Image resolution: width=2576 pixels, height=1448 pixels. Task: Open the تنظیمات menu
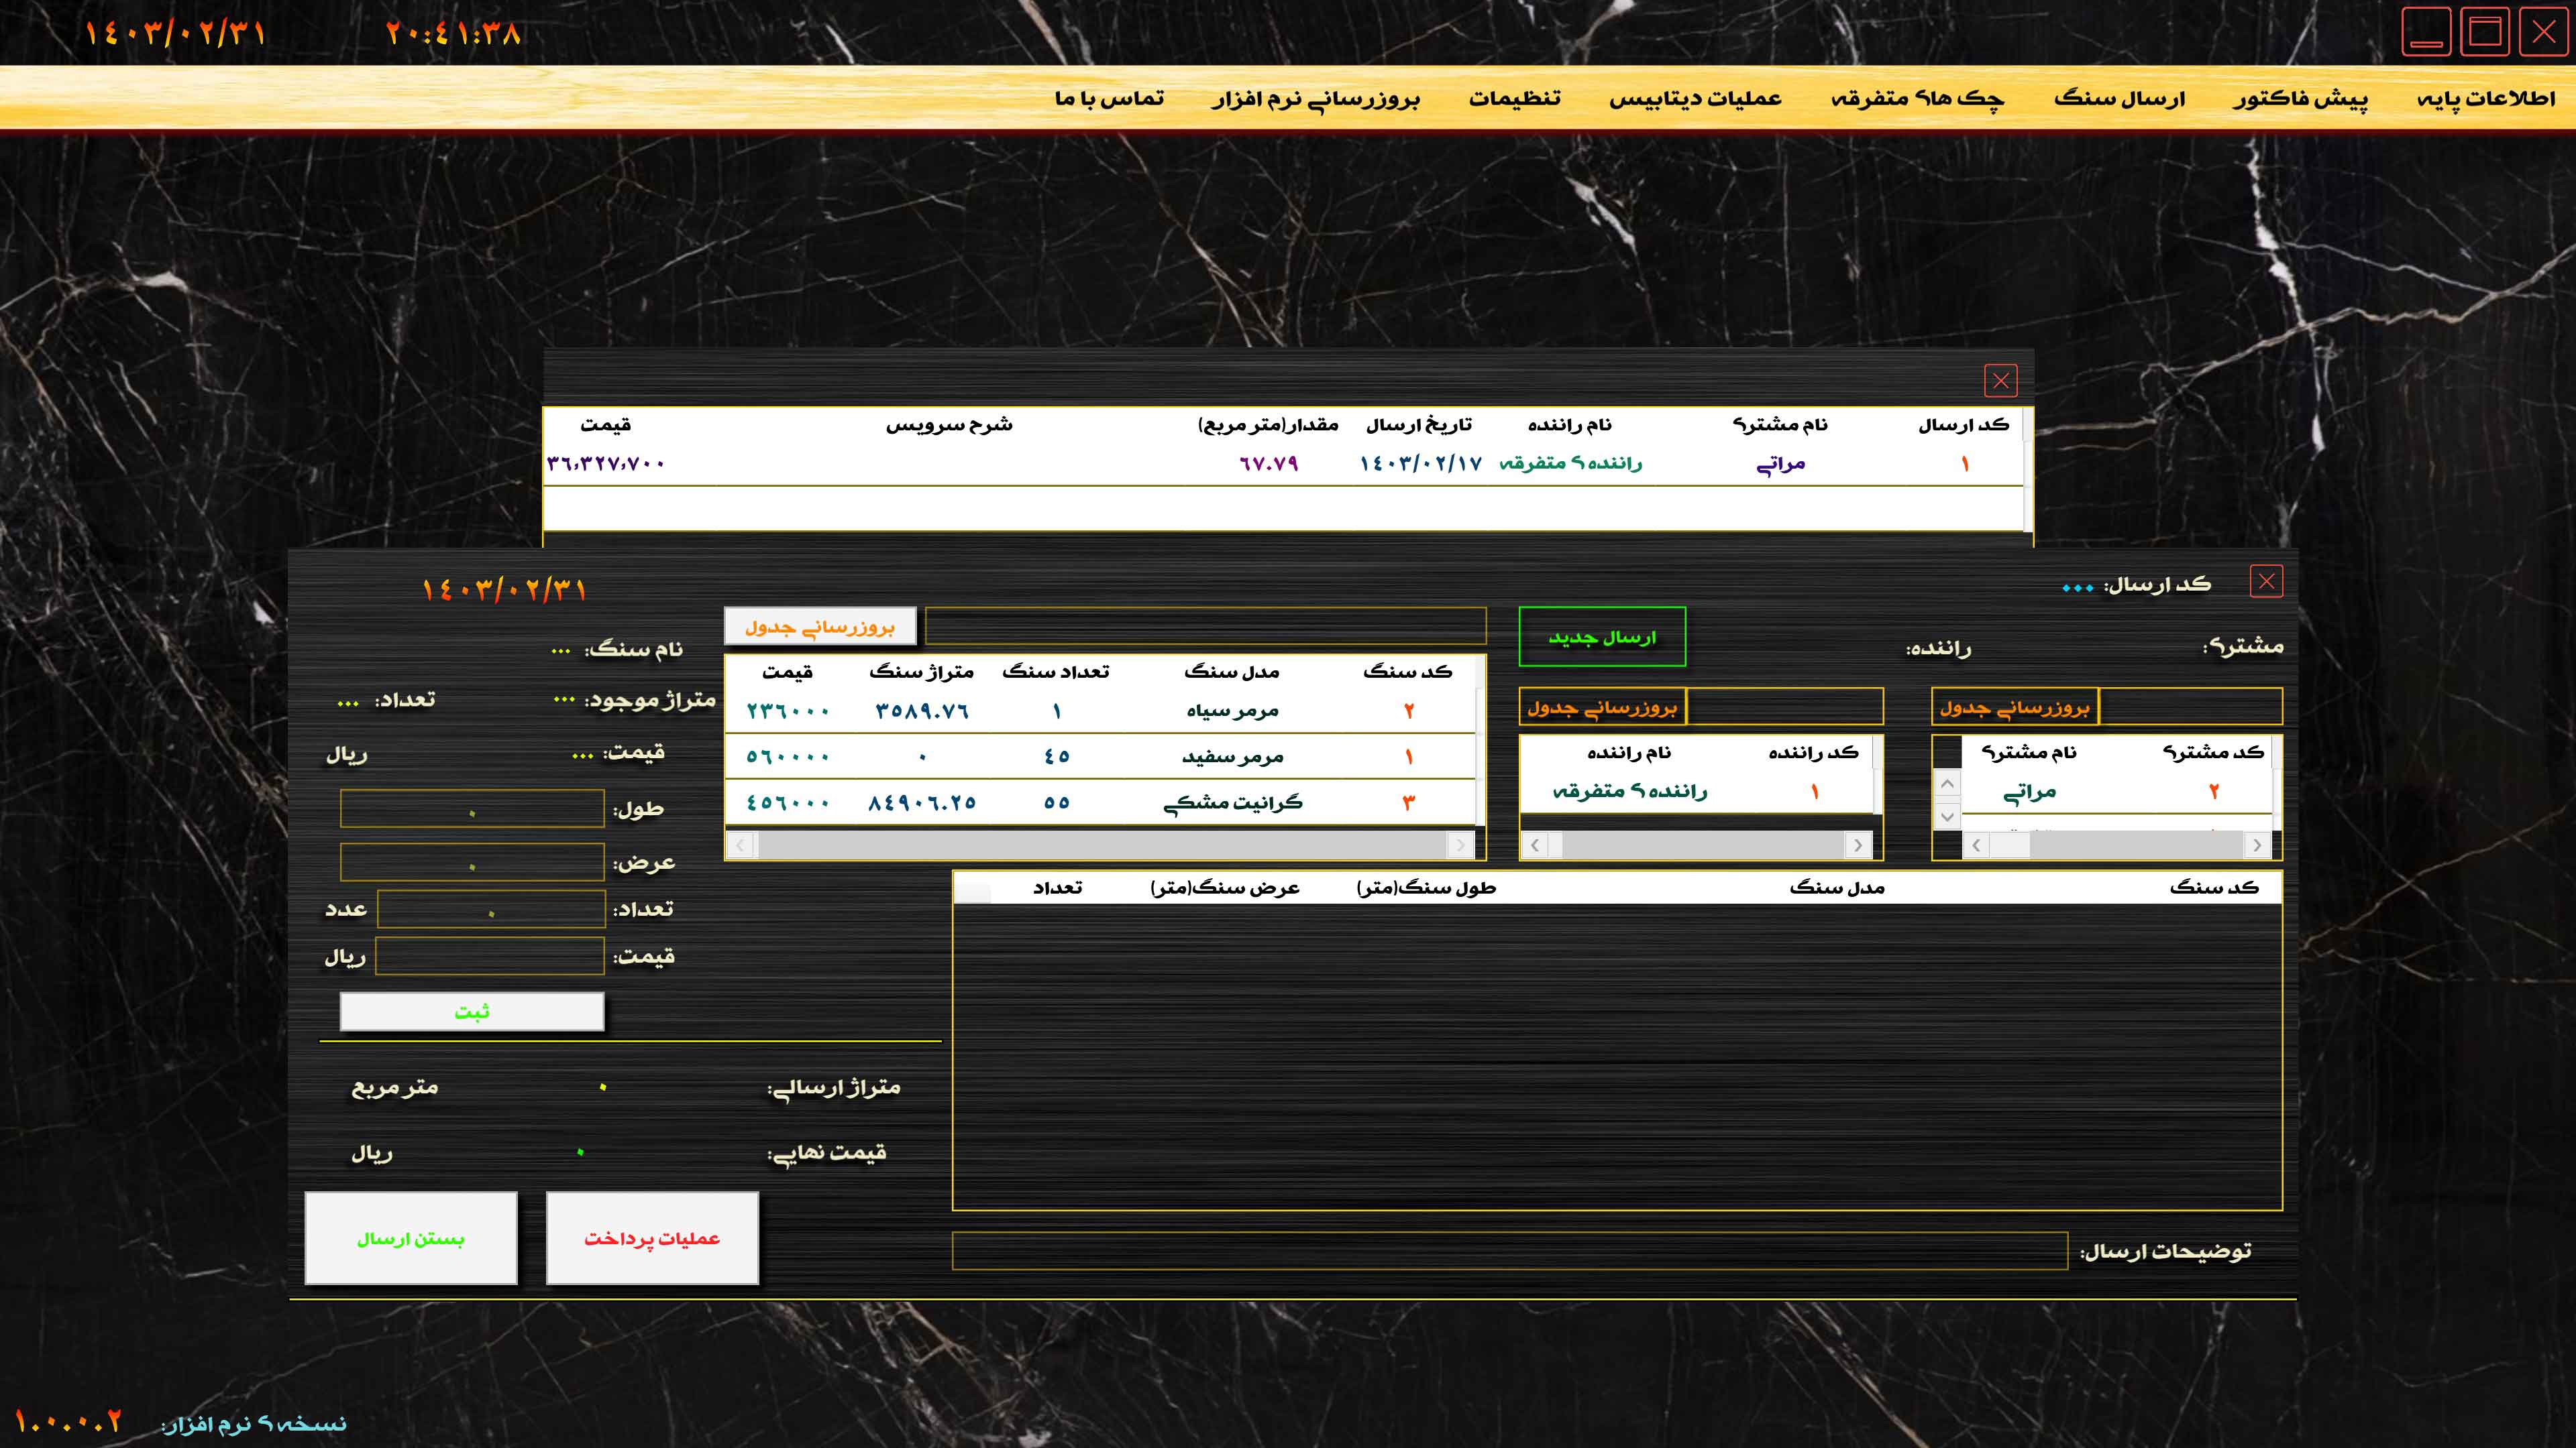[x=1514, y=98]
